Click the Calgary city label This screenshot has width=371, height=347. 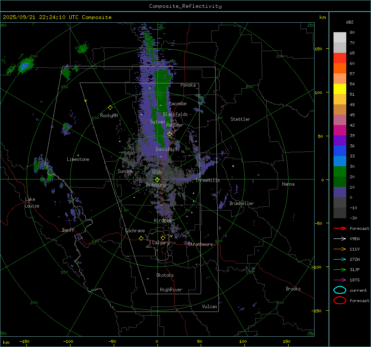(x=160, y=243)
